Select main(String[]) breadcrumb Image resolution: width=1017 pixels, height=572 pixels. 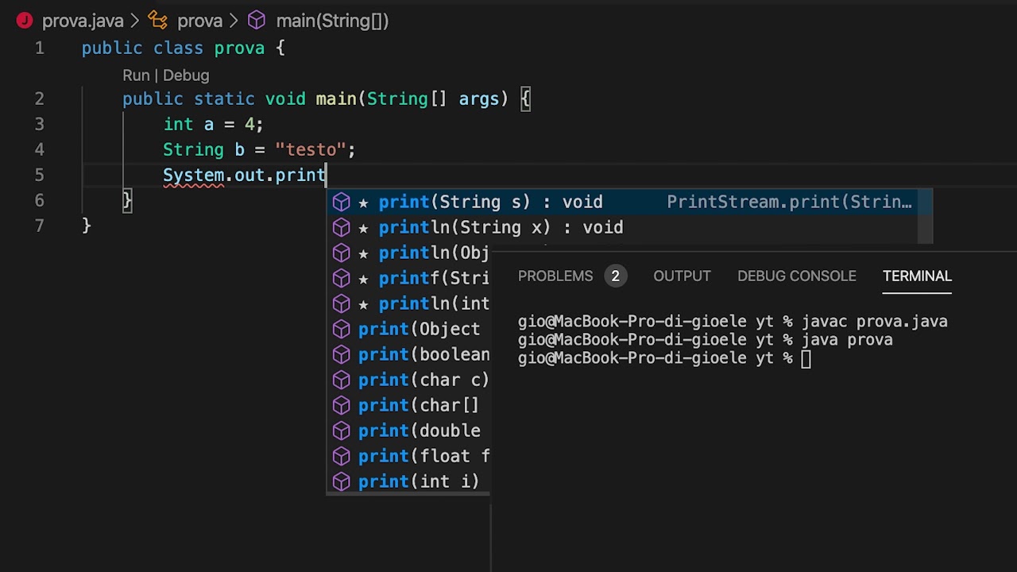pyautogui.click(x=332, y=21)
